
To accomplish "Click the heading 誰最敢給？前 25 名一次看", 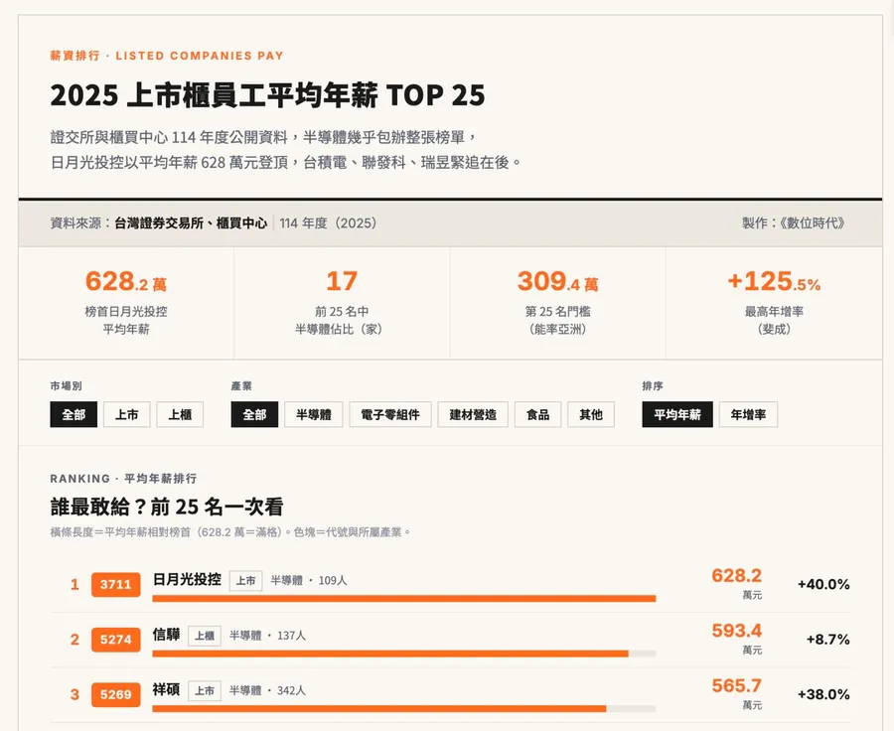I will coord(167,507).
